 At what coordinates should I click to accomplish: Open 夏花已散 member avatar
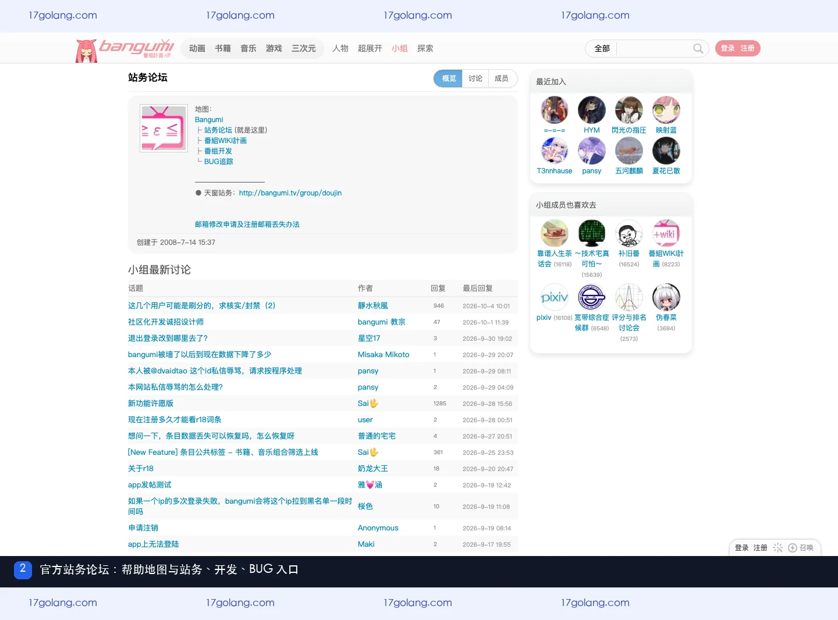coord(666,151)
